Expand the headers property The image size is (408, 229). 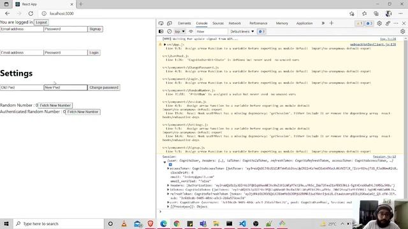coord(168,185)
